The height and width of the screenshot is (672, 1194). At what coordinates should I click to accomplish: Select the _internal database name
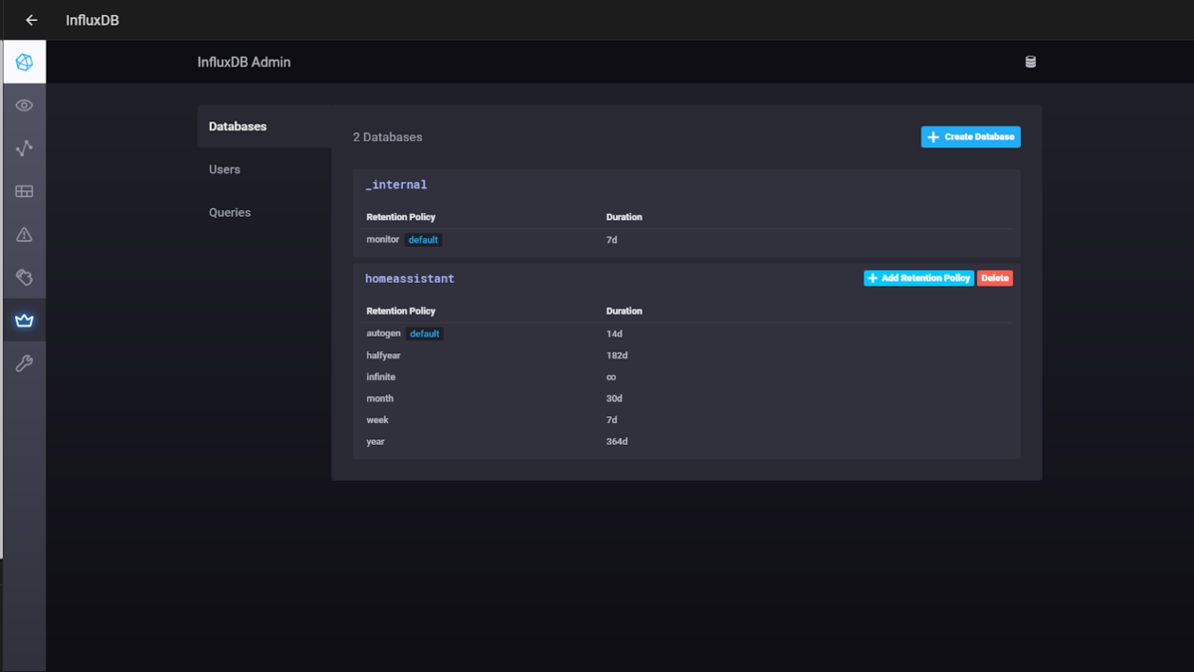[396, 185]
